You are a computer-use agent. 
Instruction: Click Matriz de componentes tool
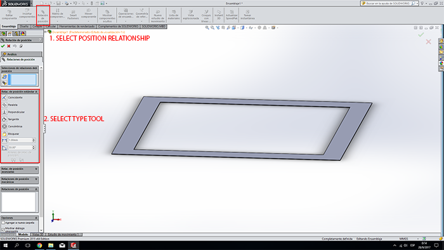tap(58, 14)
